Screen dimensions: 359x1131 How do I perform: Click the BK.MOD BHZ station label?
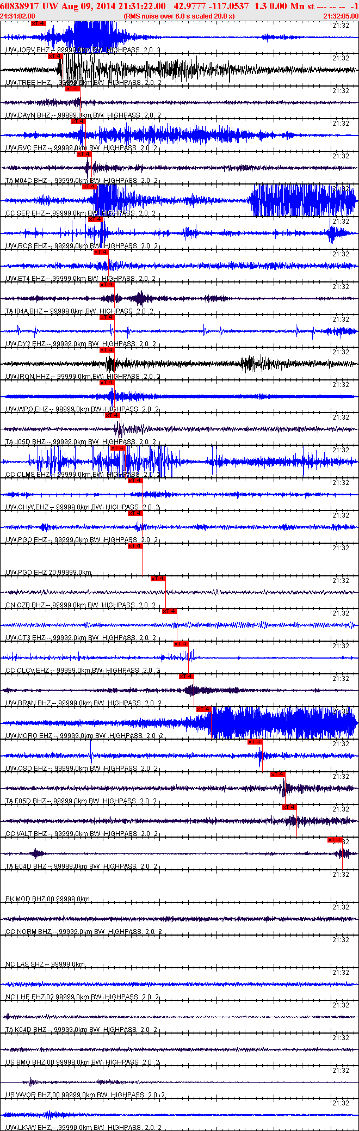pos(25,899)
